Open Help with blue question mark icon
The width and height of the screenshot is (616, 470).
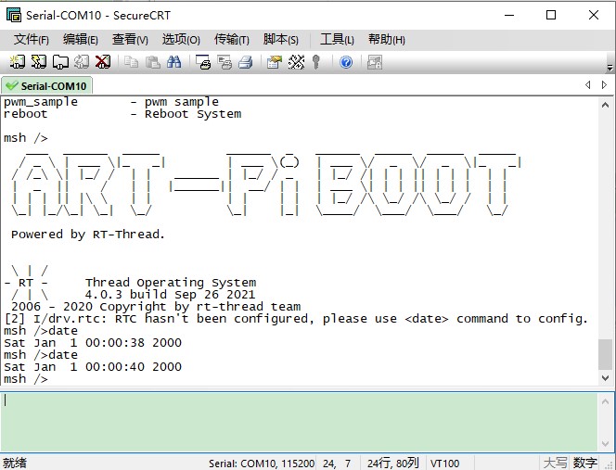(x=346, y=62)
